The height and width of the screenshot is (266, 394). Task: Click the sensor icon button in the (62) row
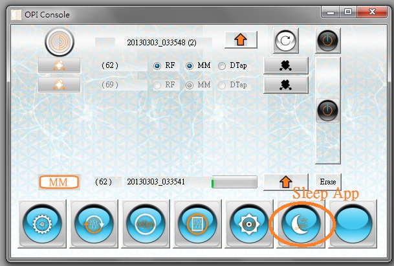pyautogui.click(x=60, y=65)
